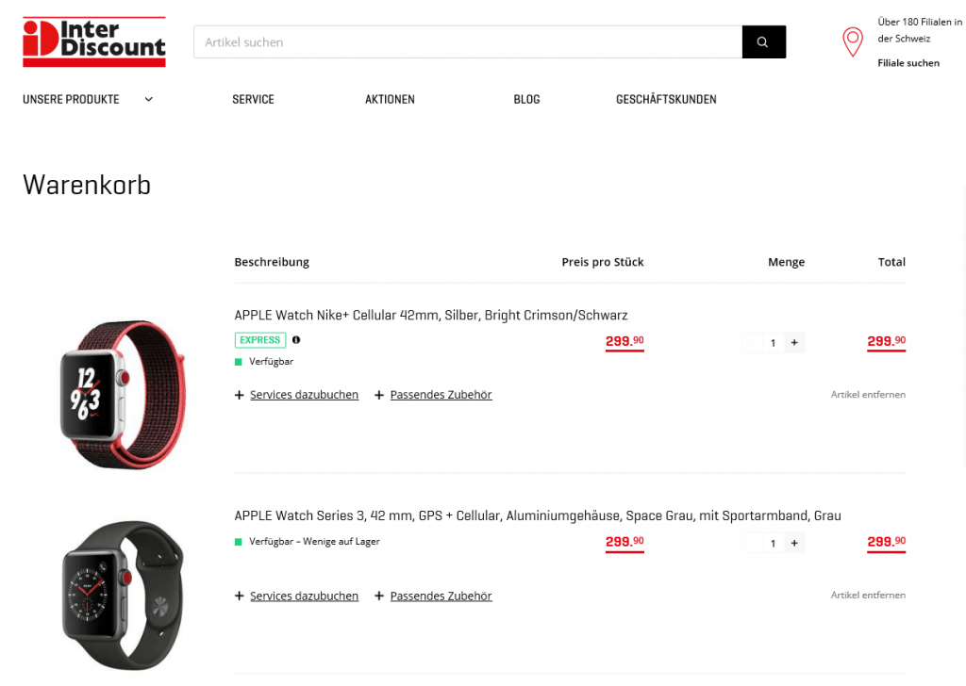This screenshot has height=686, width=966.
Task: Click the Nike+ watch product image
Action: pos(123,393)
